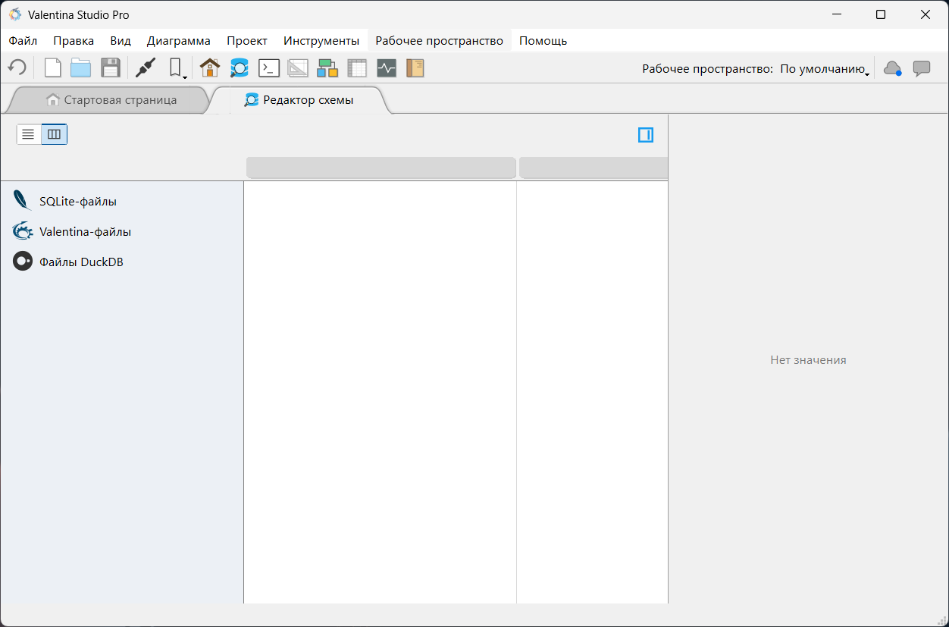This screenshot has height=627, width=949.
Task: Switch to column view mode
Action: click(x=54, y=134)
